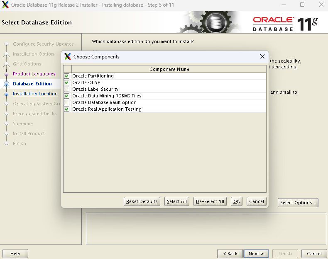The height and width of the screenshot is (259, 328).
Task: Click the De-Select All button
Action: tap(210, 201)
